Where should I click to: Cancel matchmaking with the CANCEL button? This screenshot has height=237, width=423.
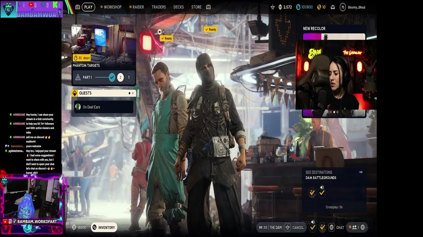298,227
